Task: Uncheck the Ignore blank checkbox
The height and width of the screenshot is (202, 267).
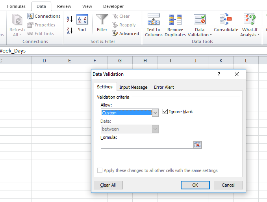Action: click(x=165, y=112)
